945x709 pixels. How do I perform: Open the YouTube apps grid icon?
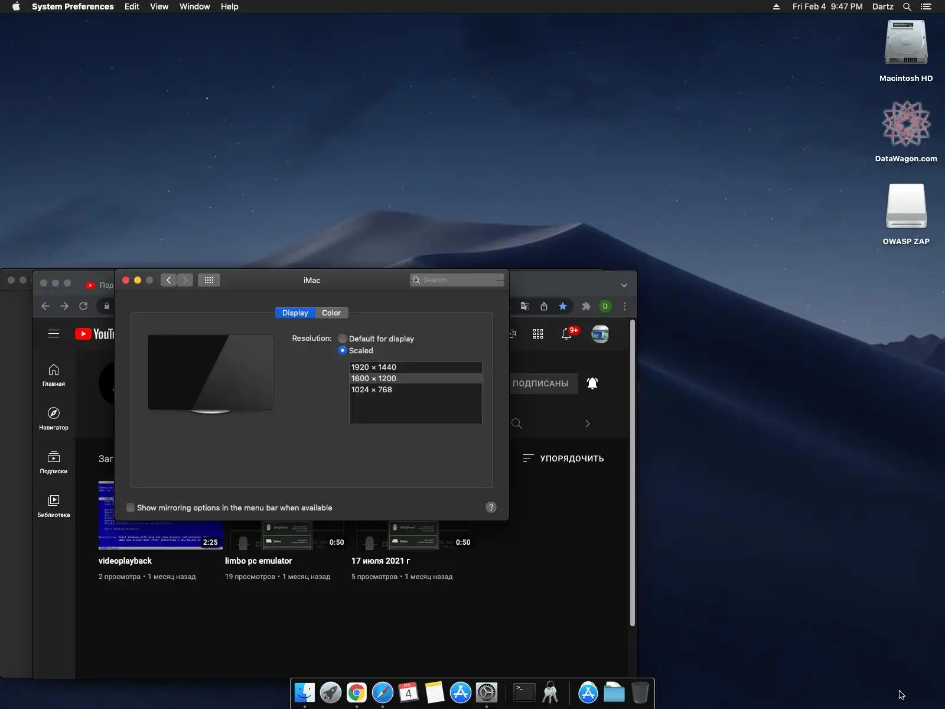538,334
